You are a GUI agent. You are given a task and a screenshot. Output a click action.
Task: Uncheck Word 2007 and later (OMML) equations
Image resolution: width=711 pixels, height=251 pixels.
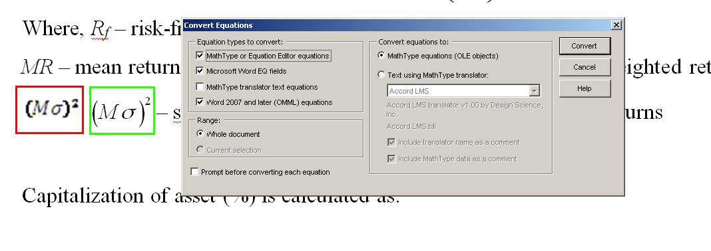200,102
